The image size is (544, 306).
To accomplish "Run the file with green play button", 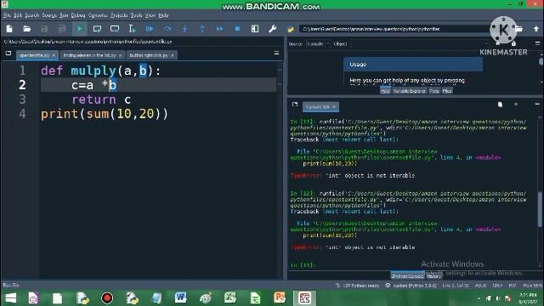I will pos(79,29).
